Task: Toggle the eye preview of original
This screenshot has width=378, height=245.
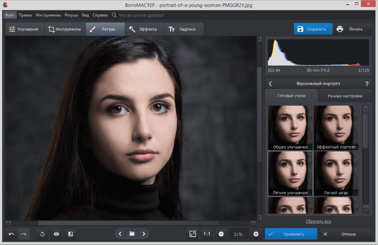Action: pos(56,234)
